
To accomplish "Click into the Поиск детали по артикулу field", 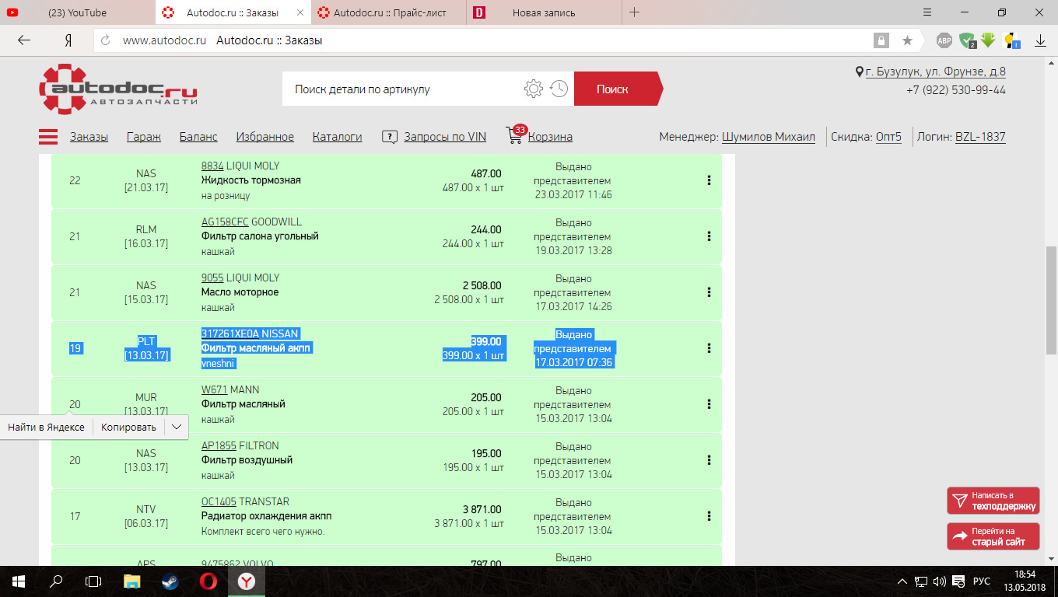I will tap(403, 89).
